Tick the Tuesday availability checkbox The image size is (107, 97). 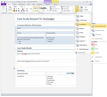click(47, 78)
